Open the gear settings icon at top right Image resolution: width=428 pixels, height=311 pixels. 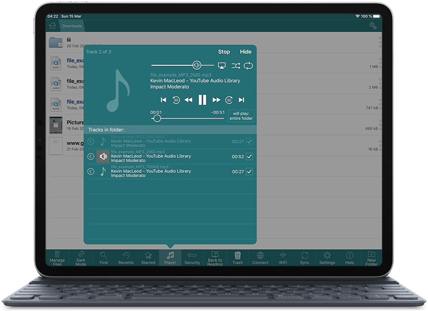tap(373, 26)
